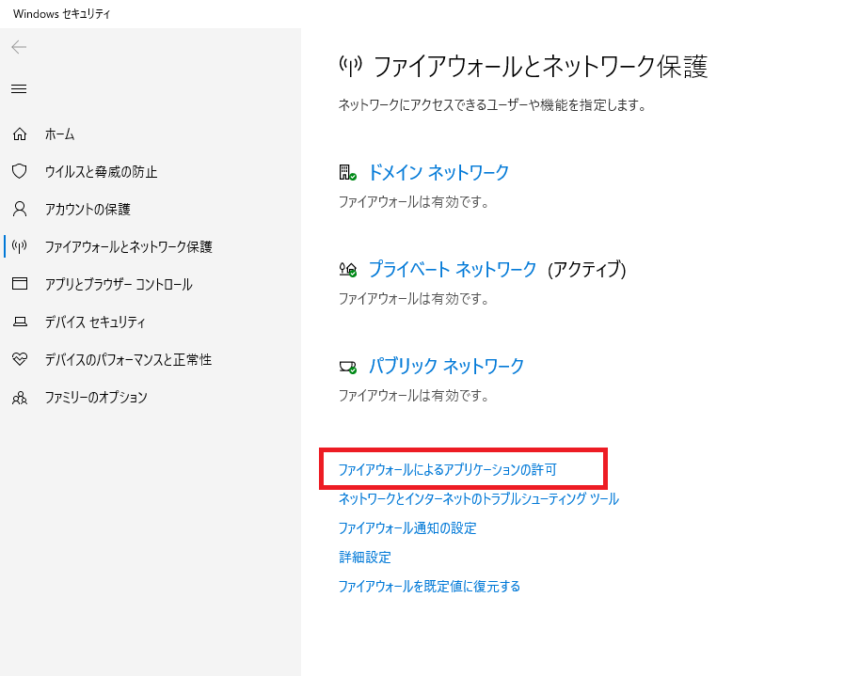Go to ファミリーのオプション

click(96, 398)
